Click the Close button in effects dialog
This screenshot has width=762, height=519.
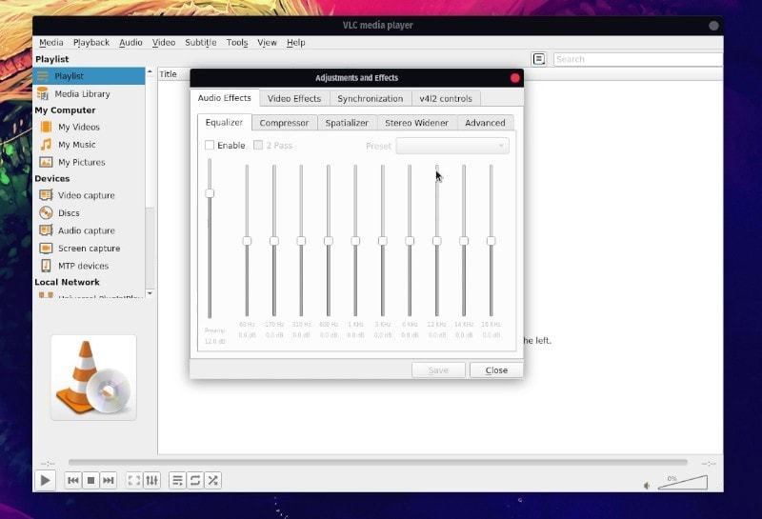[496, 370]
